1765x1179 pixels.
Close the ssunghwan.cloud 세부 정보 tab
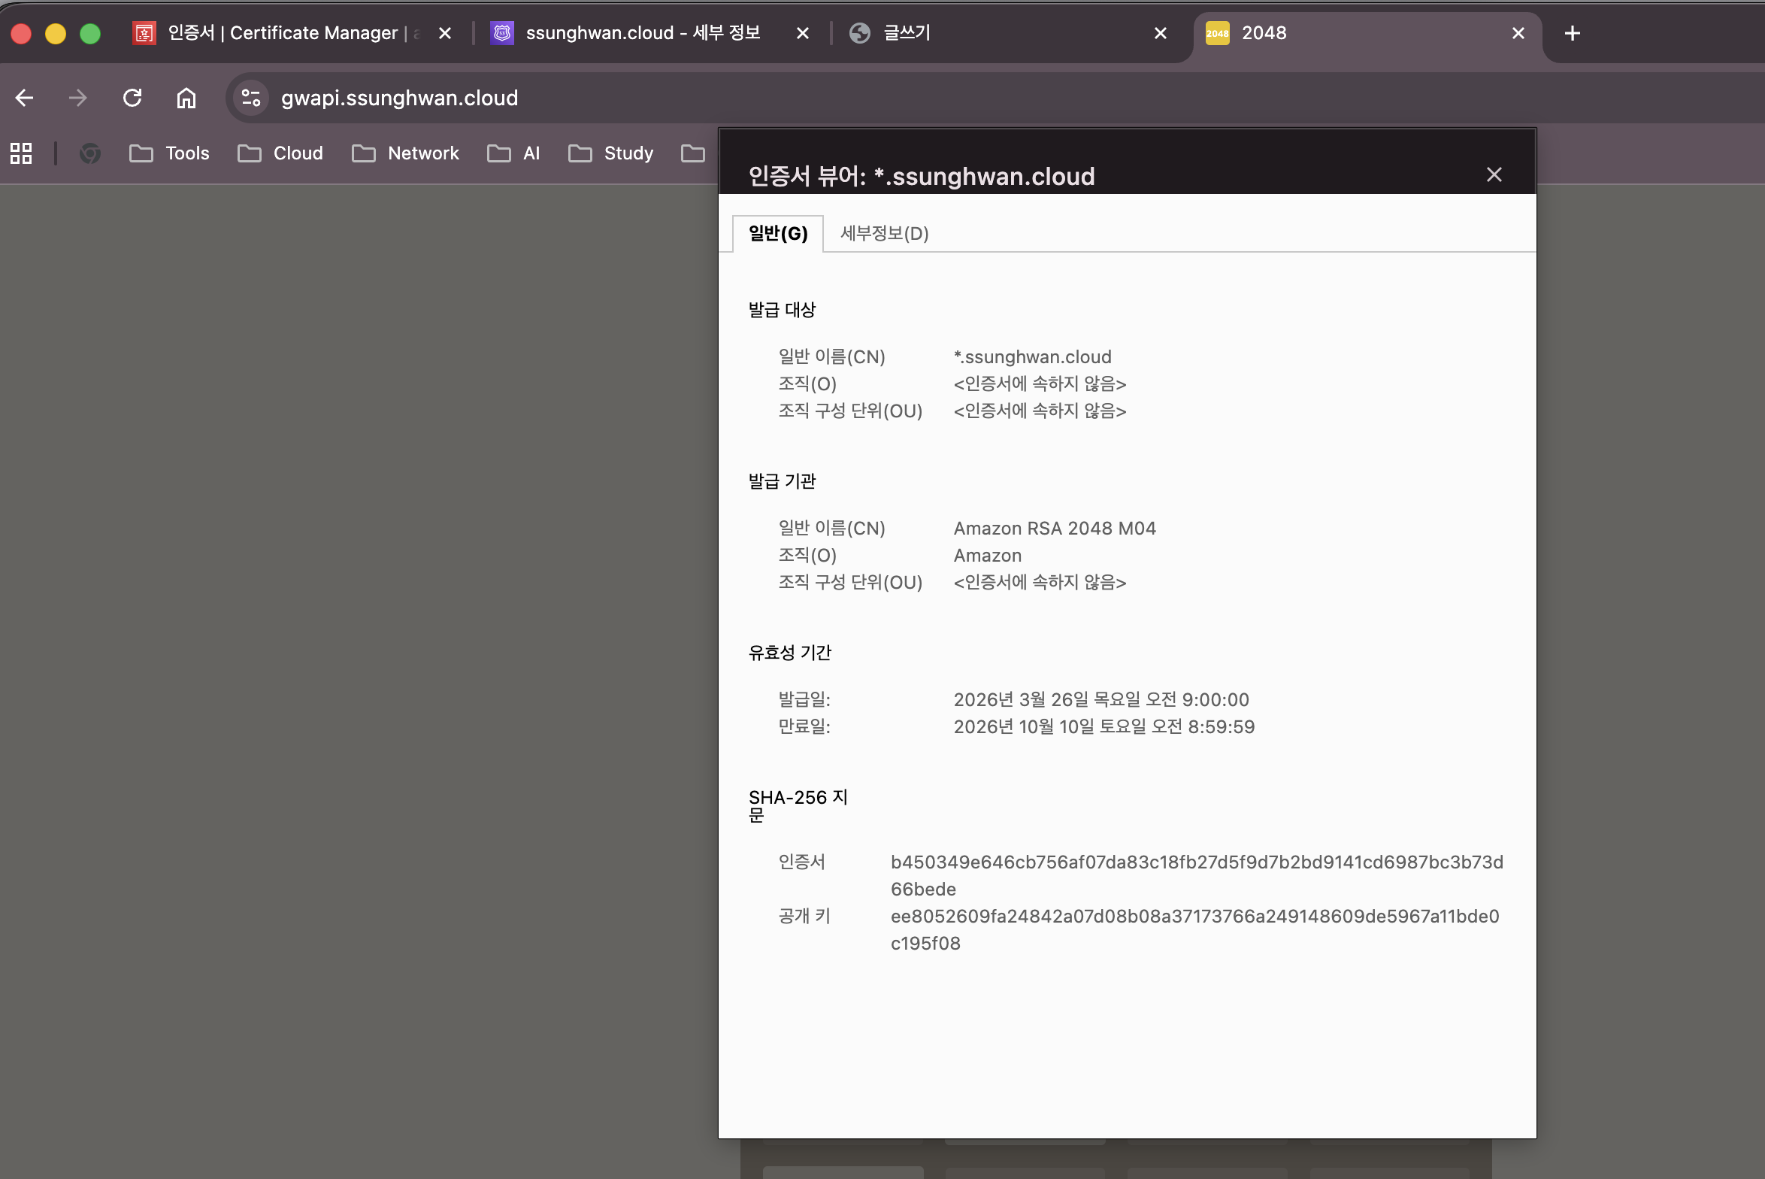click(803, 33)
